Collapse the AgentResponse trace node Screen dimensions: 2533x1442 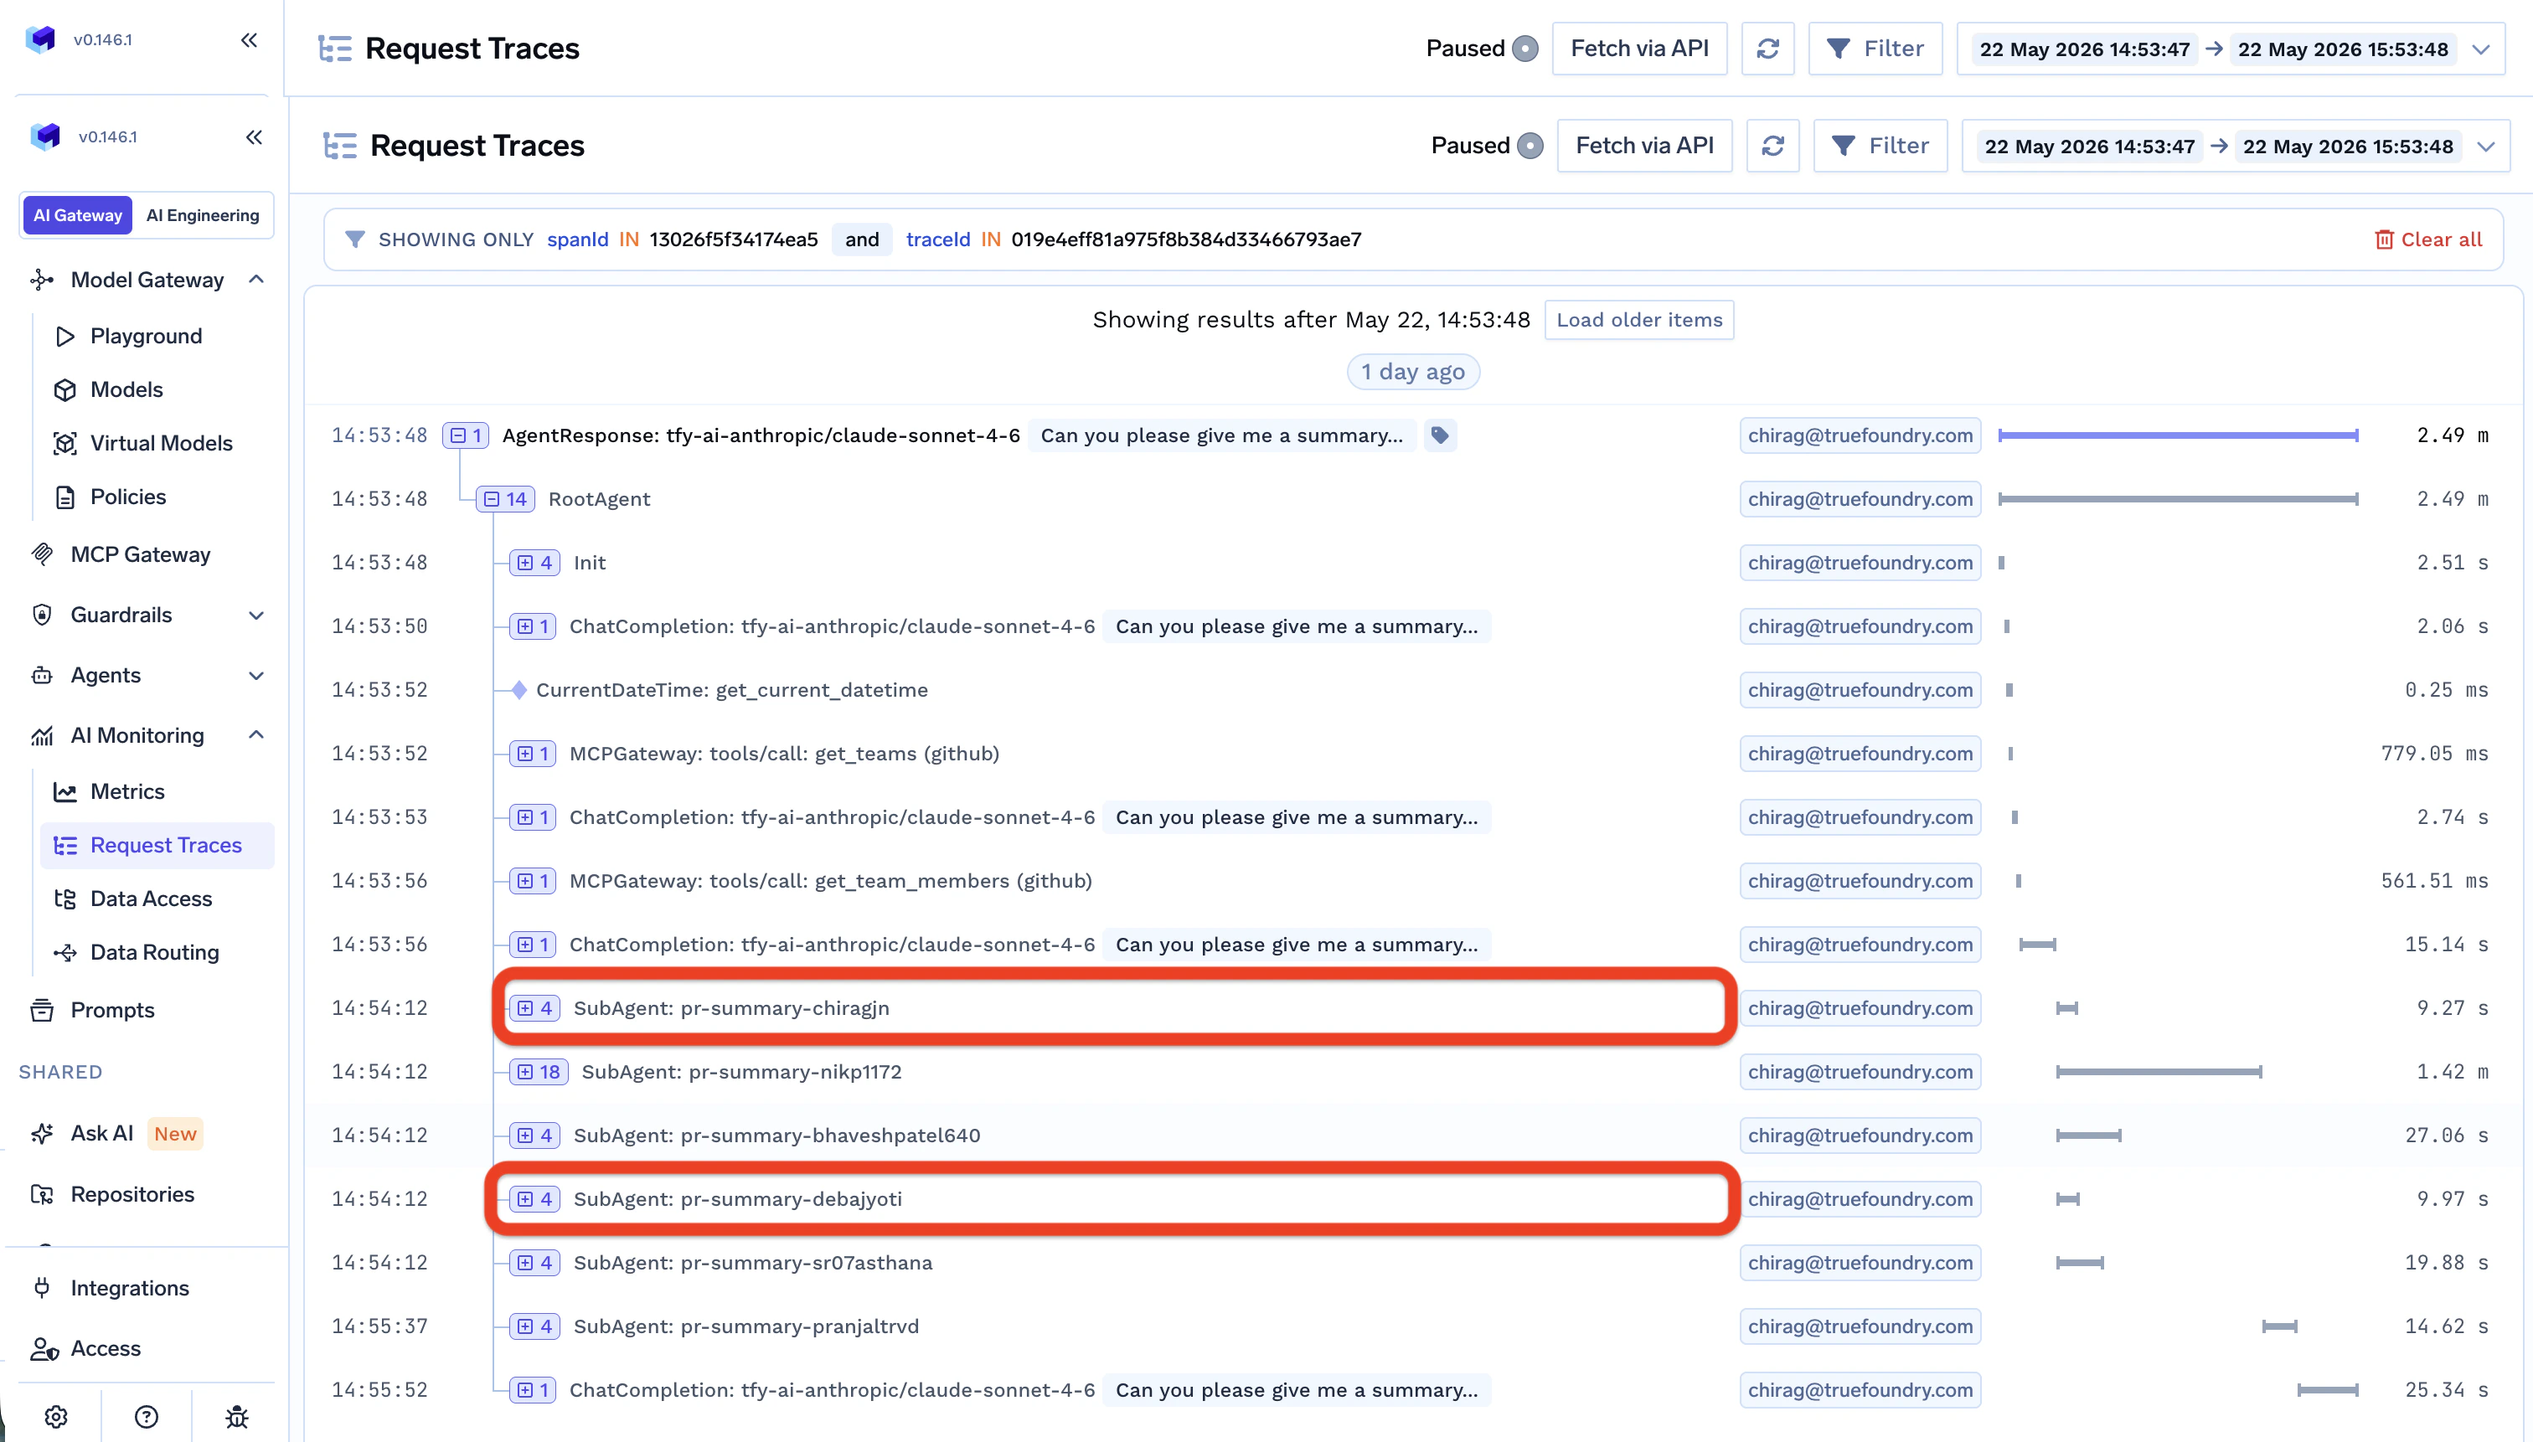466,435
